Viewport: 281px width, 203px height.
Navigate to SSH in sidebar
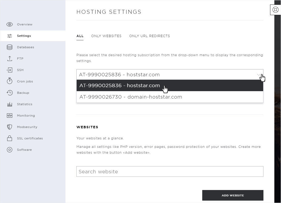[x=33, y=70]
